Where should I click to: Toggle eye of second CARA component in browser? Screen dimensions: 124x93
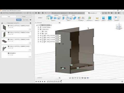[x=41, y=37]
